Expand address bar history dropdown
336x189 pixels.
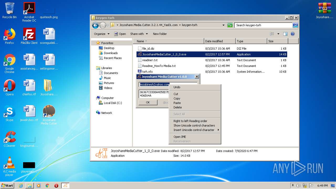[223, 25]
